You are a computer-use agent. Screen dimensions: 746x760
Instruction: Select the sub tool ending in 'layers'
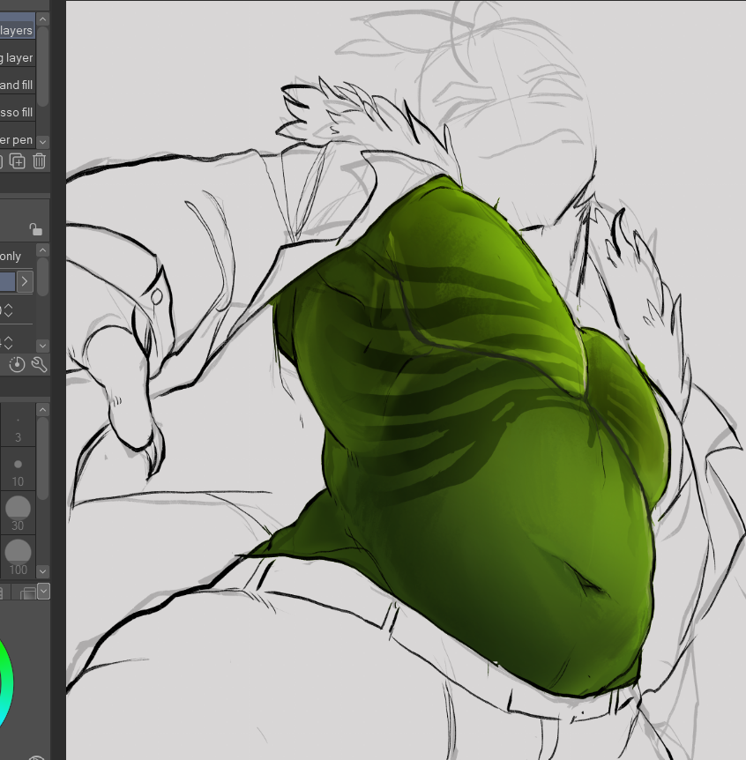click(x=17, y=26)
